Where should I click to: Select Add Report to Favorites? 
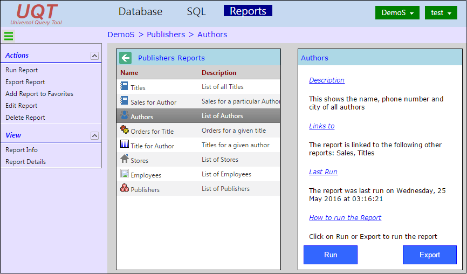39,94
